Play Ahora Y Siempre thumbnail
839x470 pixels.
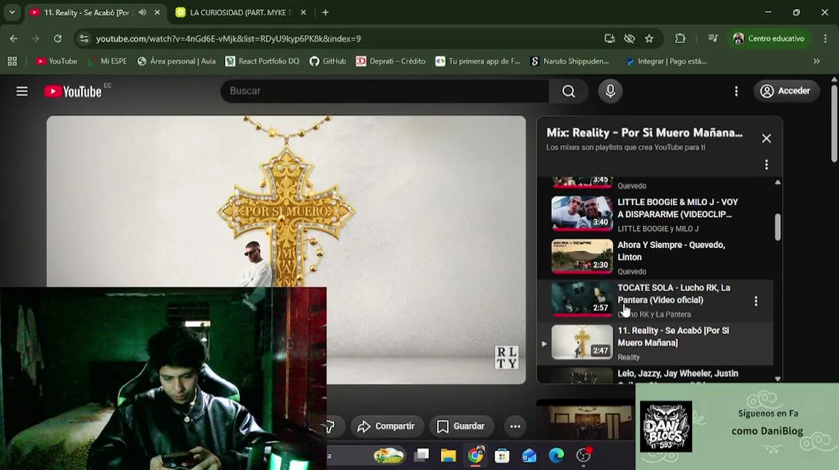pyautogui.click(x=582, y=257)
